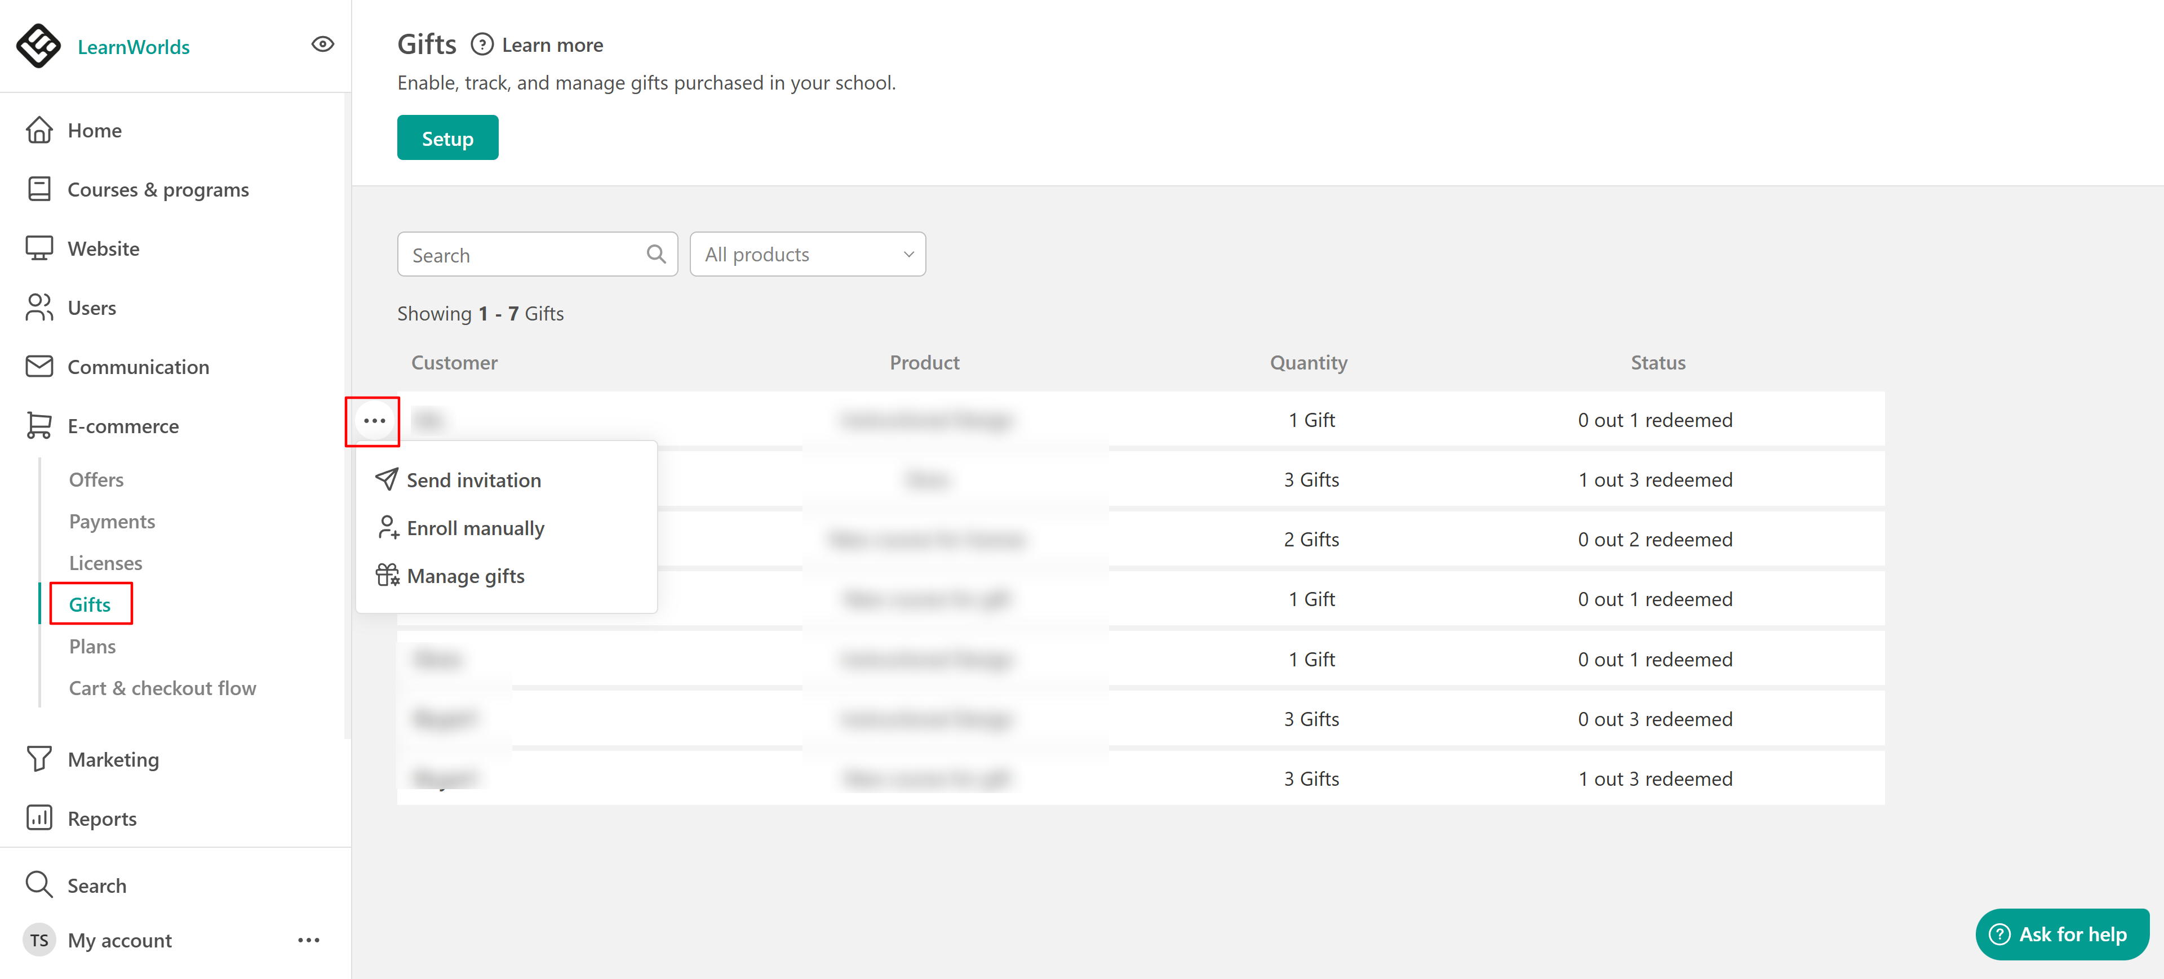
Task: Open Reports in the sidebar
Action: (101, 818)
